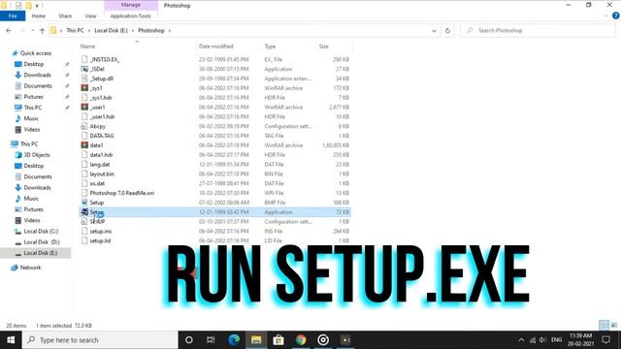Click This PC in address breadcrumb
Viewport: 621px width, 349px height.
75,30
